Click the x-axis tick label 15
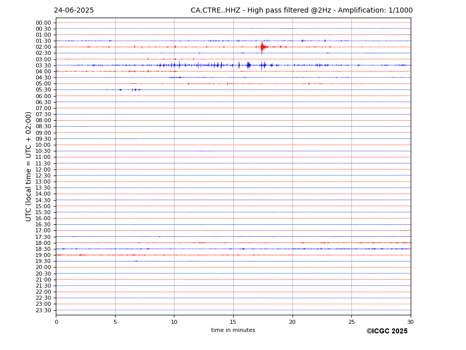This screenshot has height=350, width=466. coord(233,322)
